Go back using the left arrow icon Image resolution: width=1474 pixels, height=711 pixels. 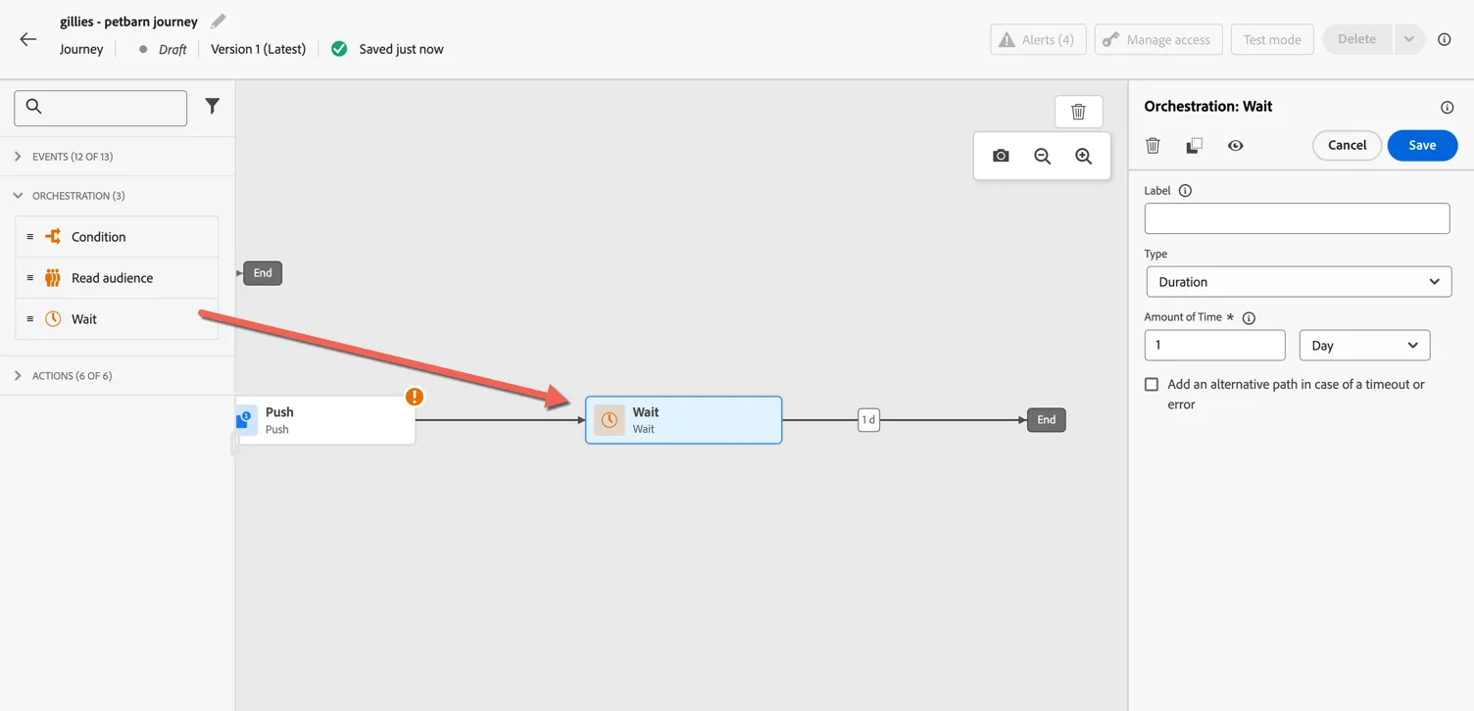point(27,39)
